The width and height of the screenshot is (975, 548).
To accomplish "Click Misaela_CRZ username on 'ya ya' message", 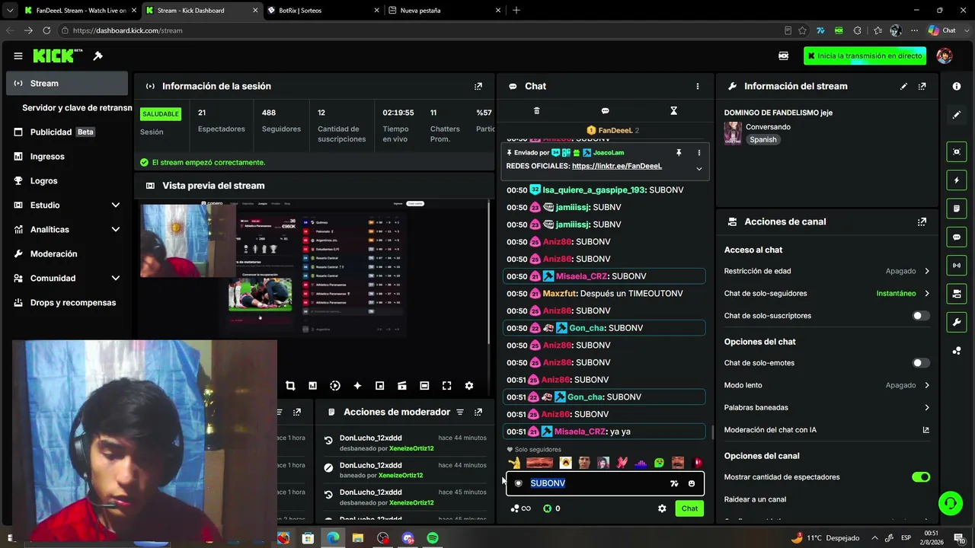I will (x=580, y=432).
